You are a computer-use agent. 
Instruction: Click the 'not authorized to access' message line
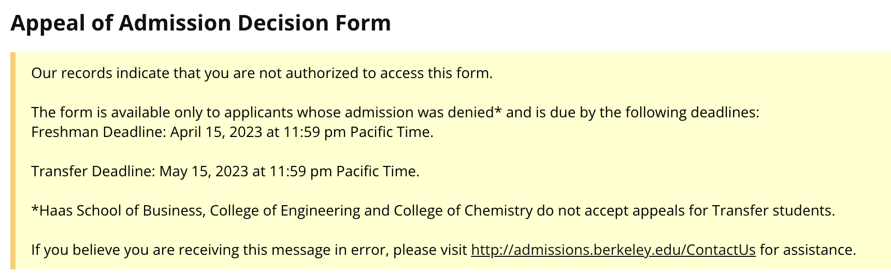tap(262, 73)
